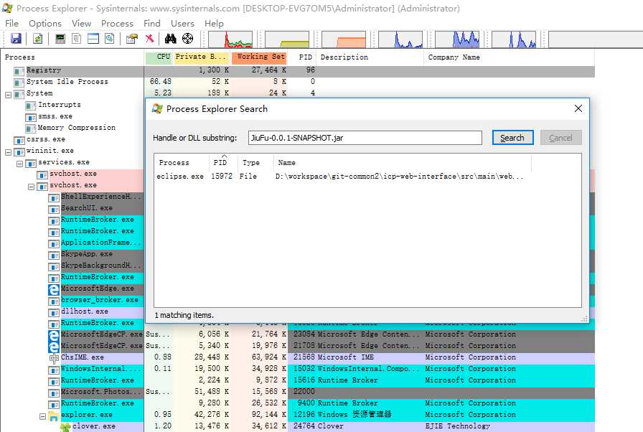The width and height of the screenshot is (643, 432).
Task: Click the csrss.exe process icon
Action: coord(19,140)
